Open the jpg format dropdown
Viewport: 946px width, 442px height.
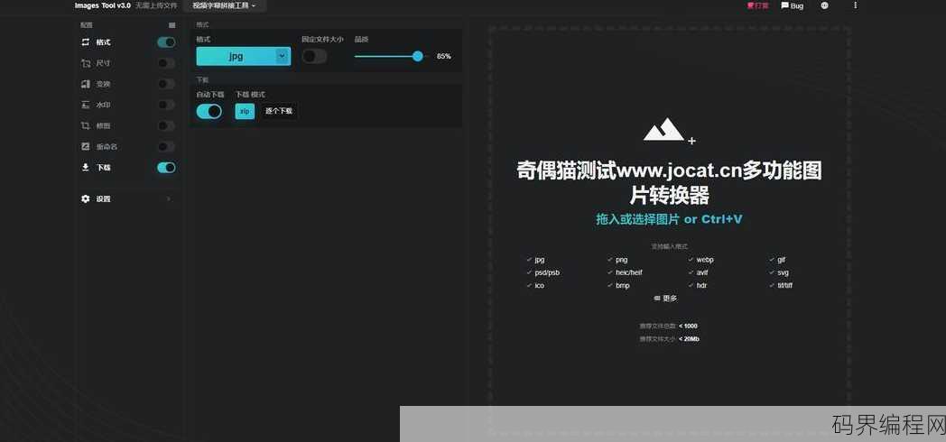pyautogui.click(x=243, y=56)
